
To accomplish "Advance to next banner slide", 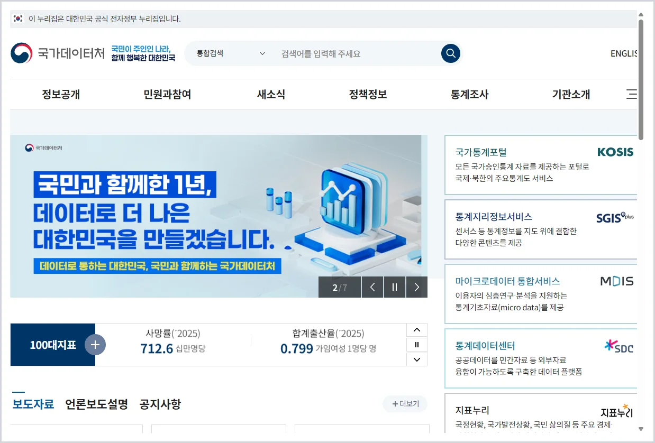I will (x=417, y=287).
